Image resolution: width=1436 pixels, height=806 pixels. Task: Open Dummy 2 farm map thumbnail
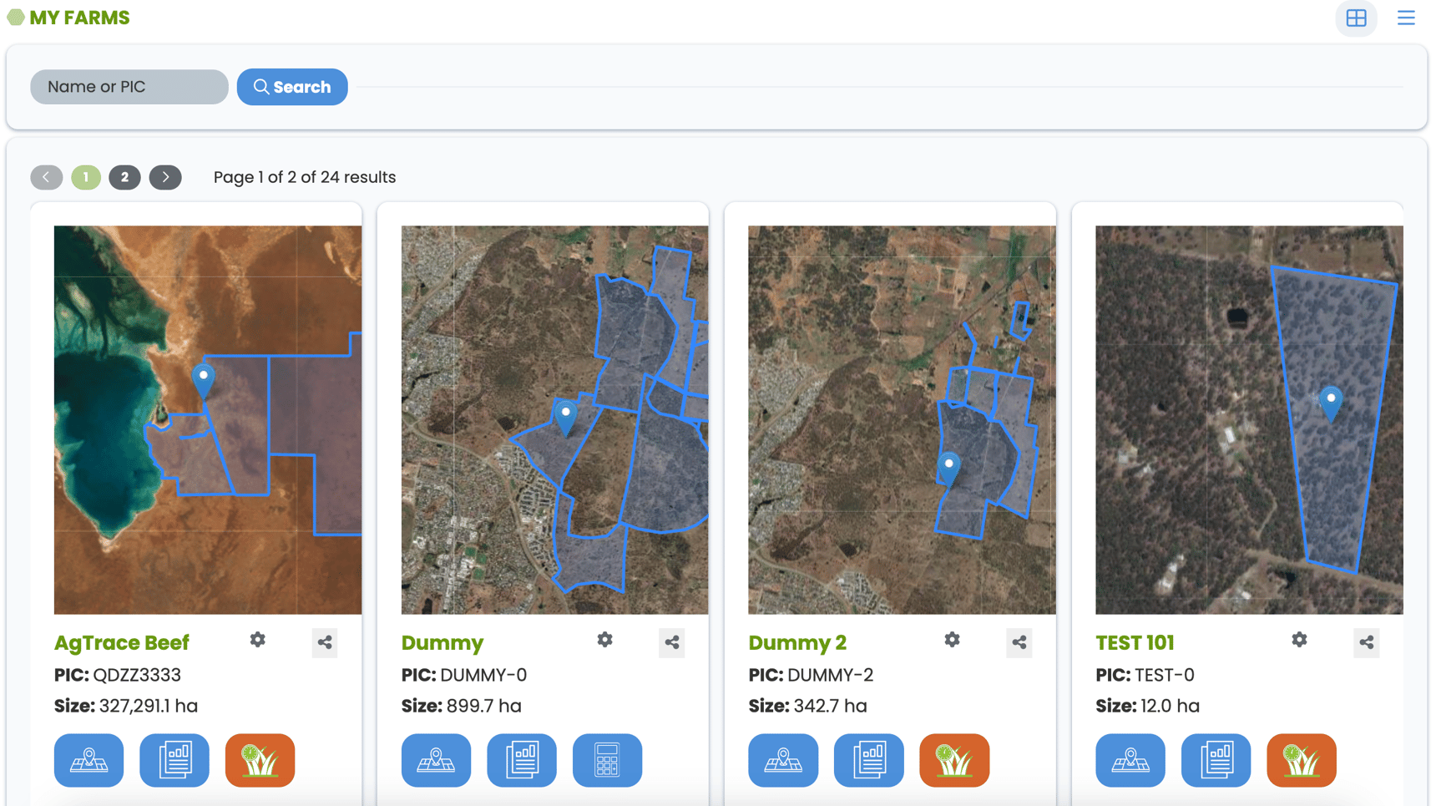(x=902, y=420)
